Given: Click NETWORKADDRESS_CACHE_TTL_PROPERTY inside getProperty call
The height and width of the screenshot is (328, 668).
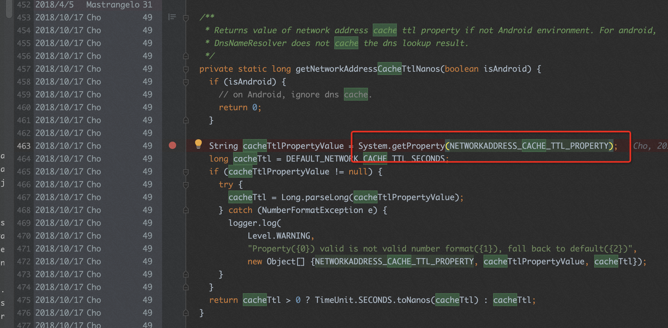Looking at the screenshot, I should [x=529, y=146].
